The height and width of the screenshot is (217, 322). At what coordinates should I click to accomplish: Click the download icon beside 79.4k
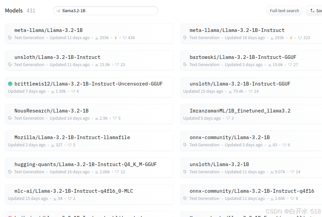(230, 91)
